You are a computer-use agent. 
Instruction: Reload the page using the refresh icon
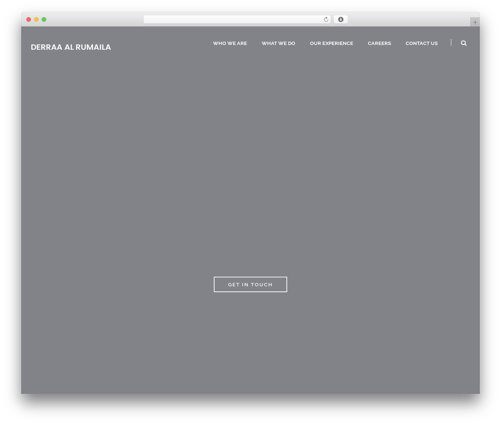(326, 20)
